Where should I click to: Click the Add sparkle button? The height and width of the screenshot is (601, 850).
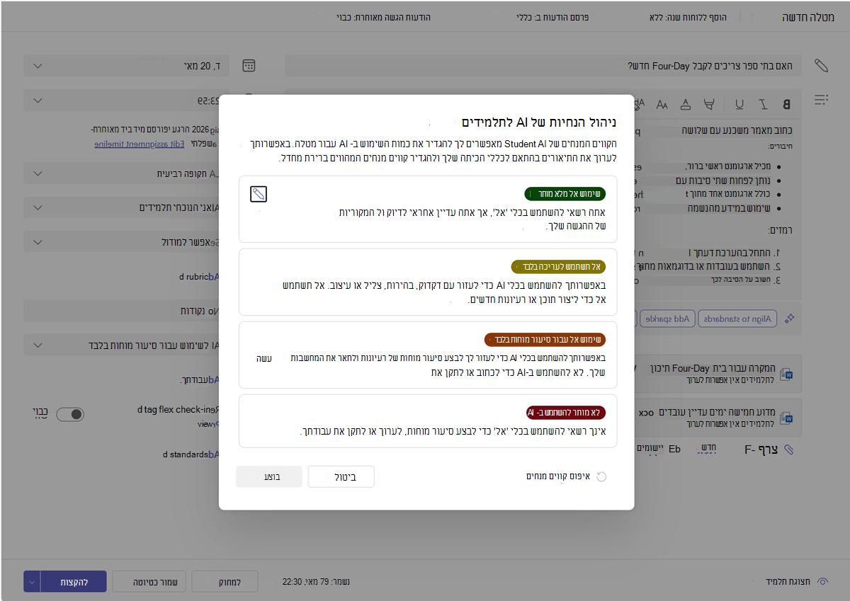[667, 319]
